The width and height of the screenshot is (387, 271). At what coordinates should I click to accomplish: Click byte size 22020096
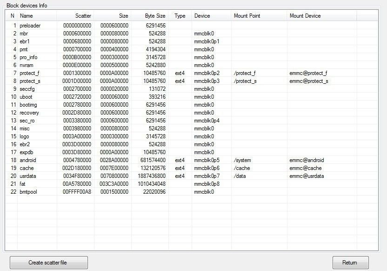(154, 192)
